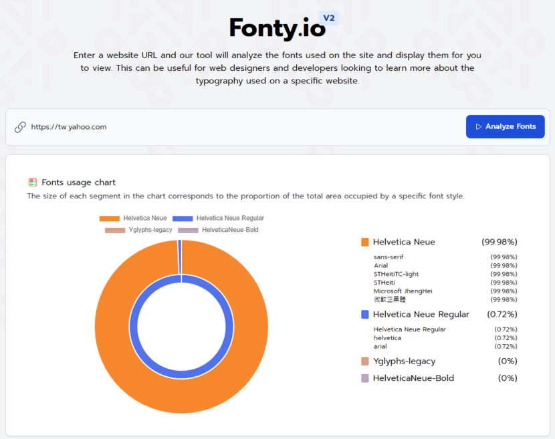Click the HelveticaNeue-Bold purple swatch in list
The height and width of the screenshot is (439, 555).
(x=364, y=378)
